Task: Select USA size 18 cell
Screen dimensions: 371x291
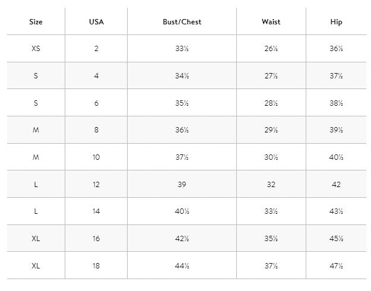Action: [x=96, y=266]
